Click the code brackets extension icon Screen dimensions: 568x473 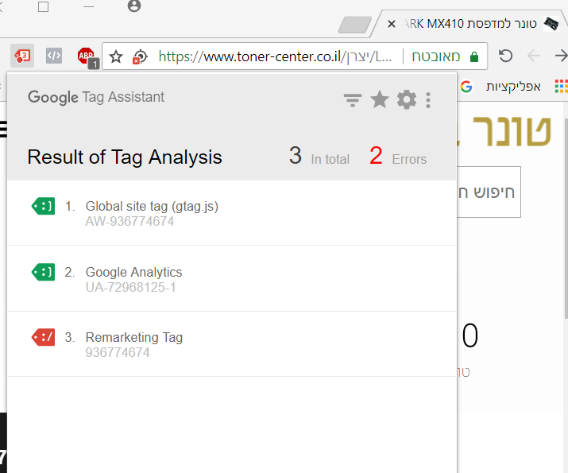[x=53, y=56]
